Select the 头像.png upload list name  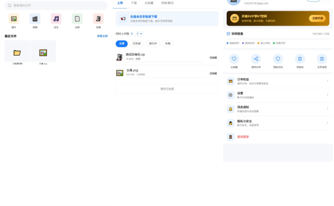(x=132, y=70)
